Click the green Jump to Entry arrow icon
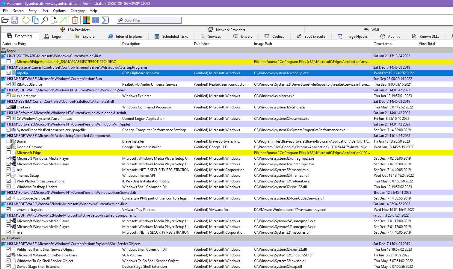Viewport: 453px width, 269px height. coord(63,20)
